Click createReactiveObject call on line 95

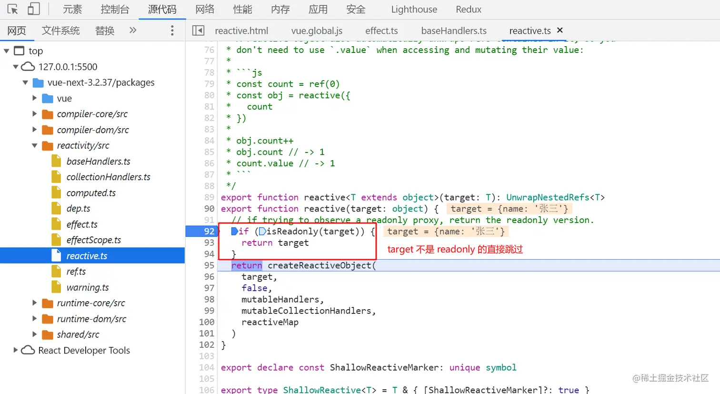coord(319,265)
